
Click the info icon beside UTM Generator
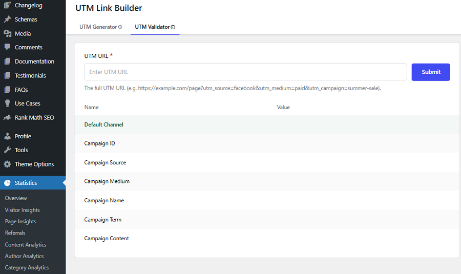[x=120, y=27]
